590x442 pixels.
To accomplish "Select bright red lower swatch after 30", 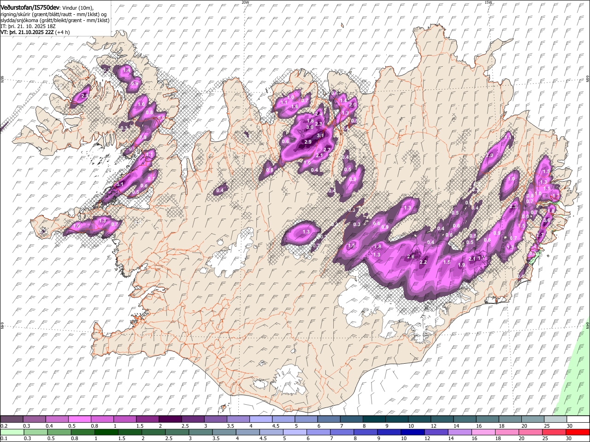I will click(578, 432).
